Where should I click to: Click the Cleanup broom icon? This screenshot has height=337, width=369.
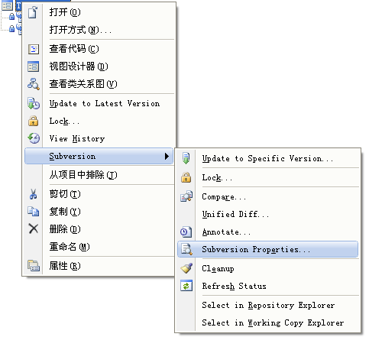(186, 268)
